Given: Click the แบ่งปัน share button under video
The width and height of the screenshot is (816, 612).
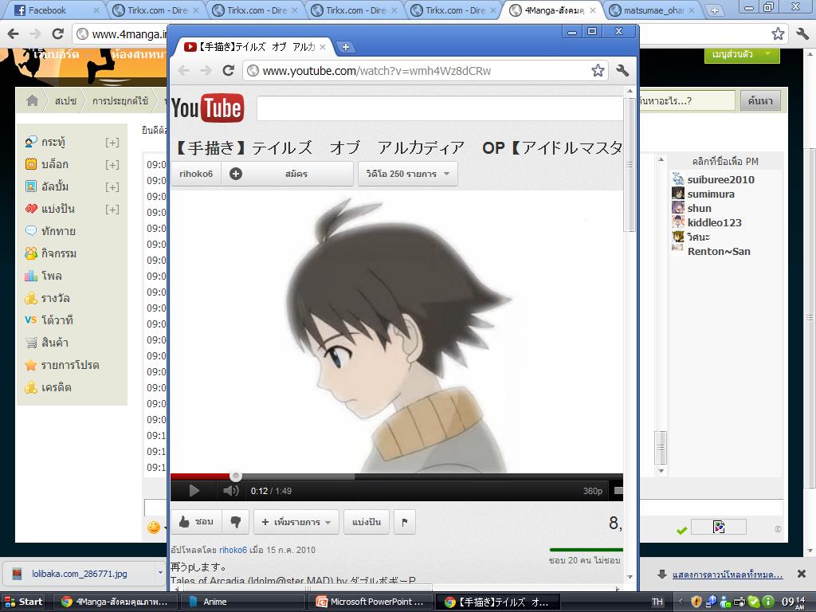Looking at the screenshot, I should pyautogui.click(x=367, y=521).
